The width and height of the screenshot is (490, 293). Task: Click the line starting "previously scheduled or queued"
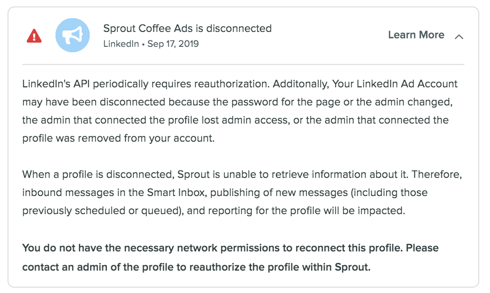(214, 210)
